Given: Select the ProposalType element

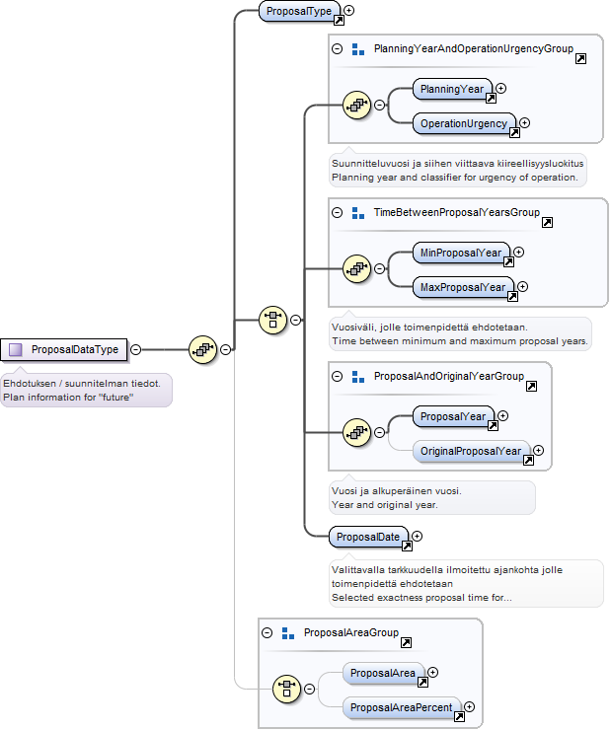Looking at the screenshot, I should [x=299, y=11].
